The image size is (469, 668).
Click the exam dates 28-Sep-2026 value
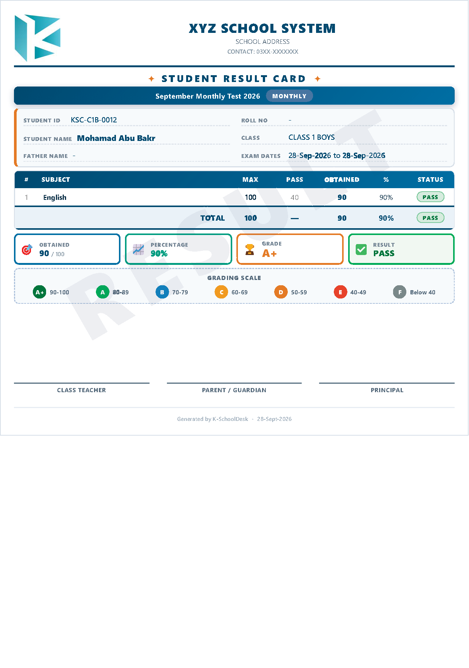[337, 155]
